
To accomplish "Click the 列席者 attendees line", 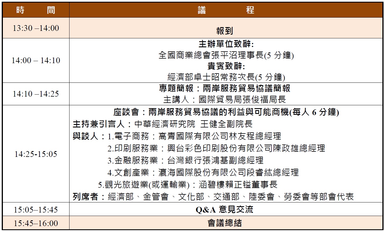I will [213, 197].
